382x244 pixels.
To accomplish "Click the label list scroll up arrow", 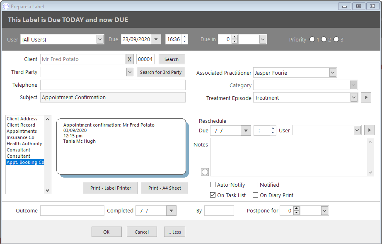I will tap(48, 119).
